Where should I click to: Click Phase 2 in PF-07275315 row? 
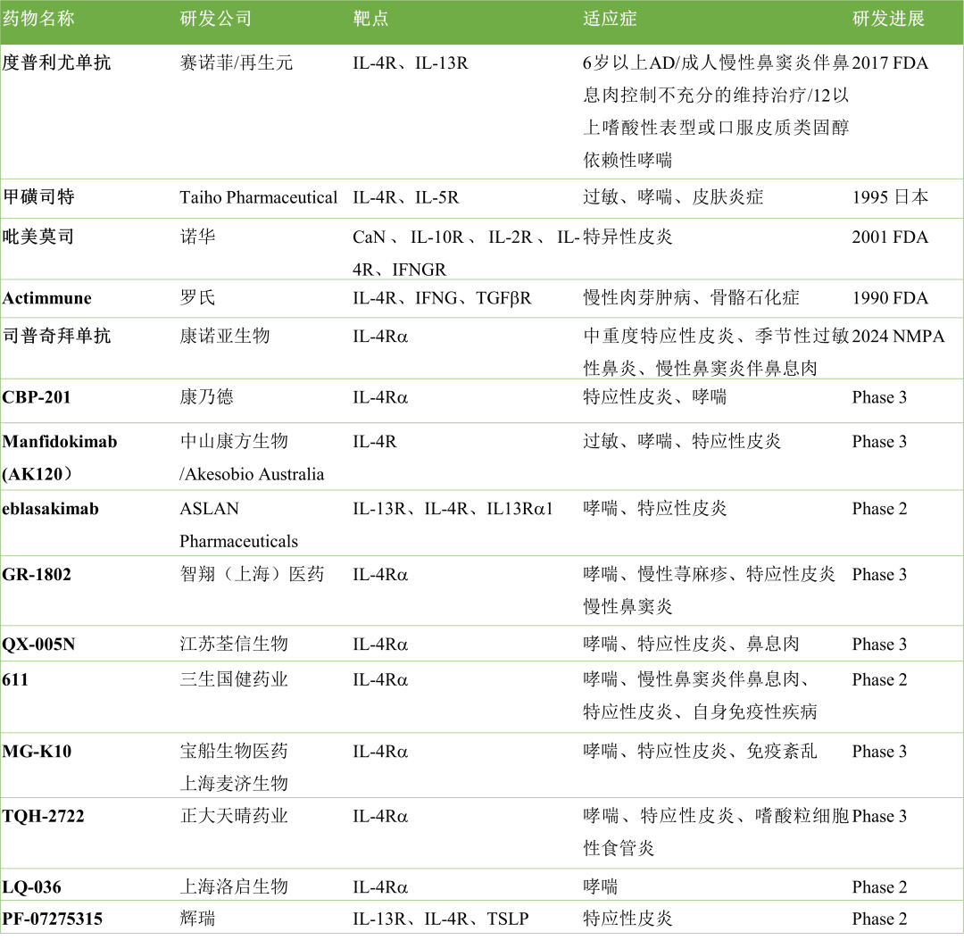[879, 919]
